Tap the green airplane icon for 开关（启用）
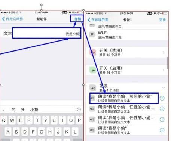This screenshot has width=171, height=141. (x=93, y=70)
